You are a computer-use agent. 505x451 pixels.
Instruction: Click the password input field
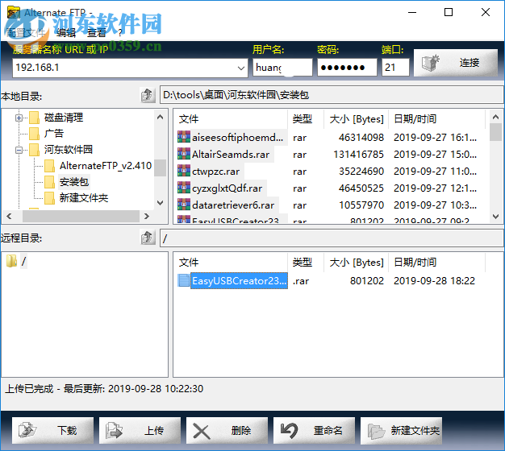coord(347,68)
